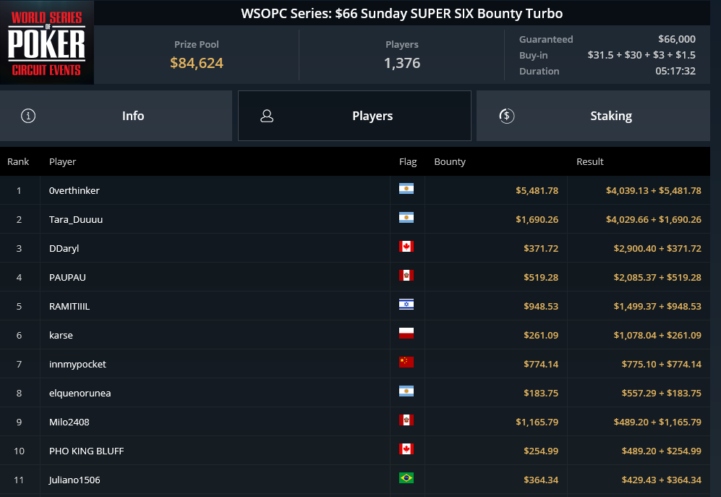Click China flag for innmypocket
This screenshot has height=497, width=721.
pyautogui.click(x=406, y=362)
